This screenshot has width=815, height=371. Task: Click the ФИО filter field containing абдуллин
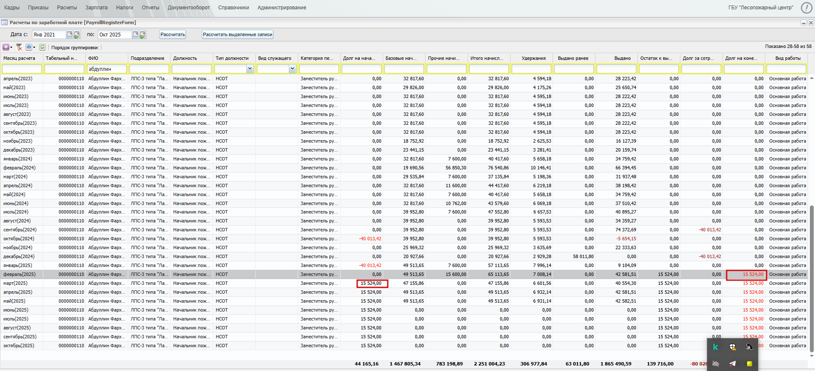pos(107,69)
